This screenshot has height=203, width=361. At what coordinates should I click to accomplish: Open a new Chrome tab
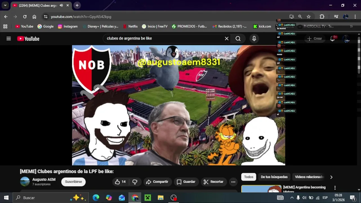tap(77, 5)
